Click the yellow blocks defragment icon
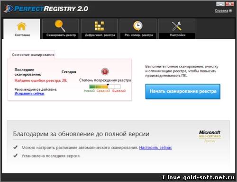The image size is (237, 182). tap(99, 26)
